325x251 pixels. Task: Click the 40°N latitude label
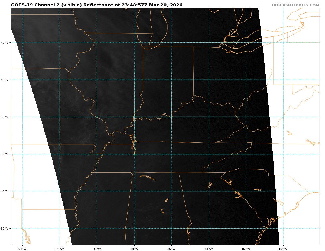point(5,80)
